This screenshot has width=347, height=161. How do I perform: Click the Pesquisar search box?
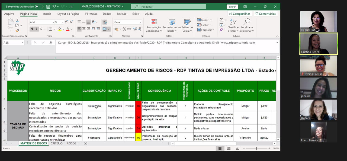(x=168, y=6)
